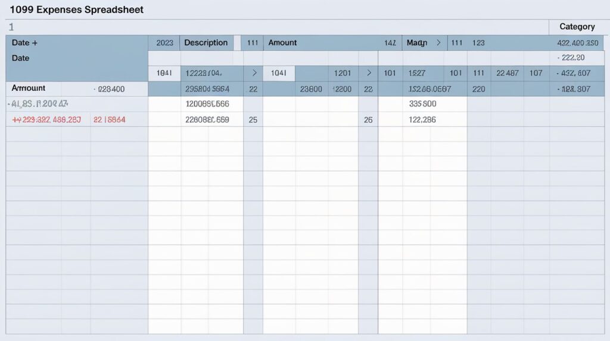The image size is (610, 341).
Task: Click the 111 cell between Description and Amount
Action: (x=253, y=43)
